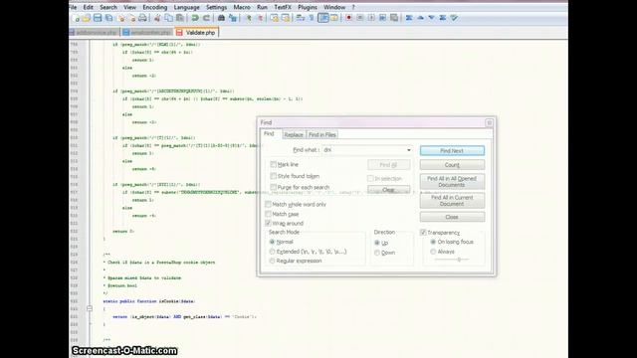The height and width of the screenshot is (358, 637).
Task: Check the Match case option
Action: pyautogui.click(x=268, y=214)
